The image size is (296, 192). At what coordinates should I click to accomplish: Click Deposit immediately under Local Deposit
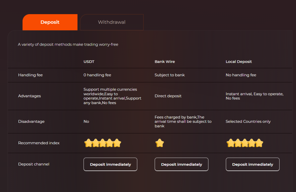click(x=252, y=164)
